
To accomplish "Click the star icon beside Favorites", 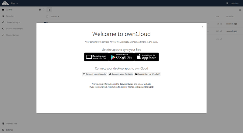I will point(3,16).
